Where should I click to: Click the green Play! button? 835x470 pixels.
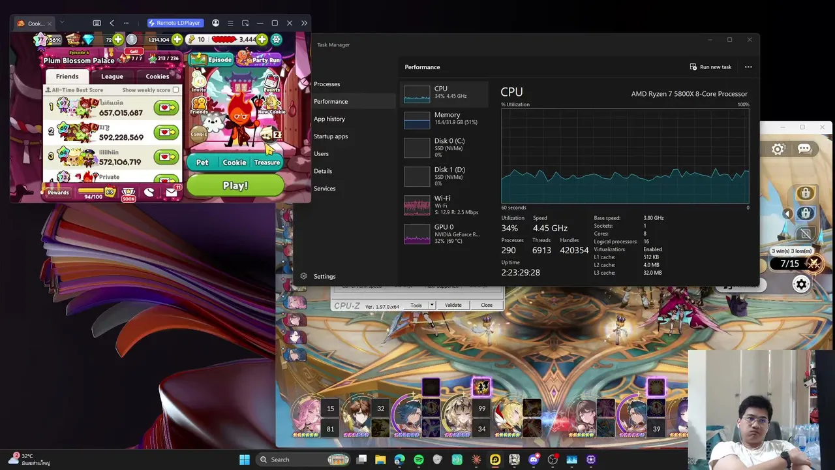[x=235, y=185]
